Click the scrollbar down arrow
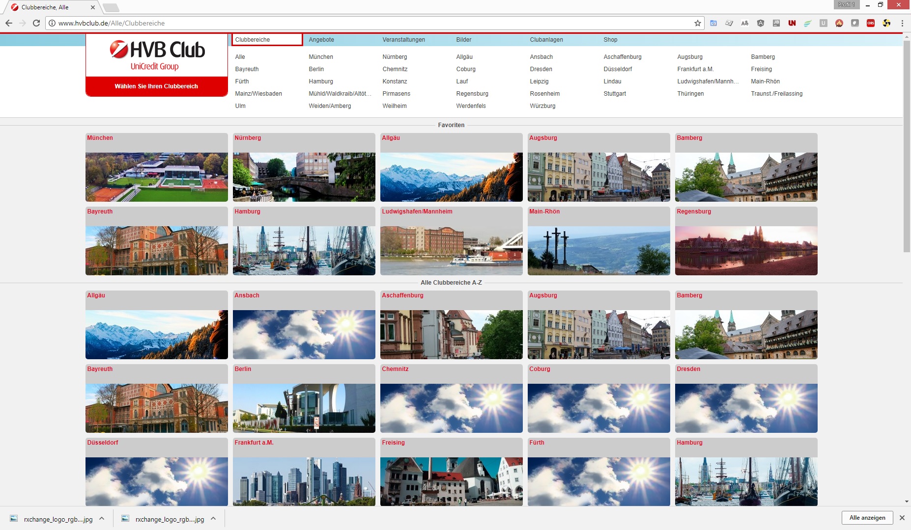Image resolution: width=911 pixels, height=530 pixels. coord(907,502)
